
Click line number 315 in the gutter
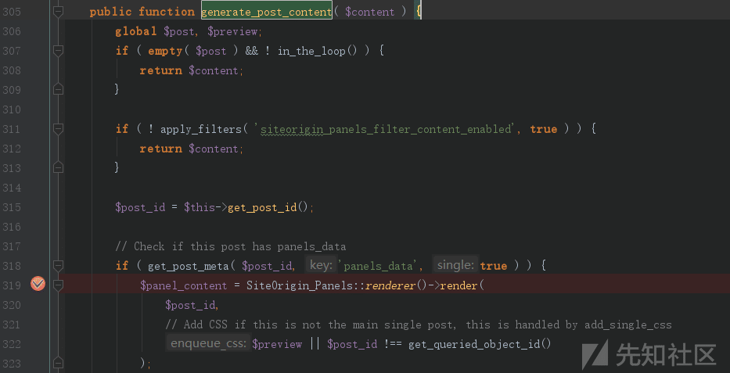(x=13, y=207)
